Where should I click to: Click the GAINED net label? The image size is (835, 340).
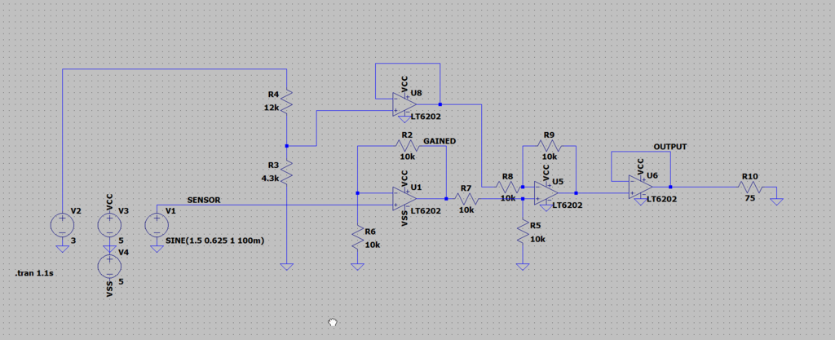(440, 140)
